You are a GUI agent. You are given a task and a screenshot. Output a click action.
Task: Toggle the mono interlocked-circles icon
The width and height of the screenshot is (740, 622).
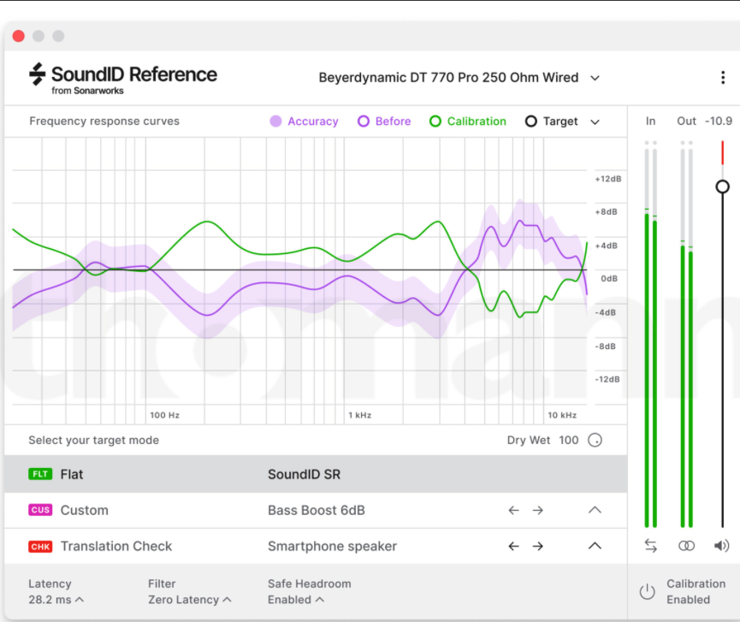[x=686, y=546]
